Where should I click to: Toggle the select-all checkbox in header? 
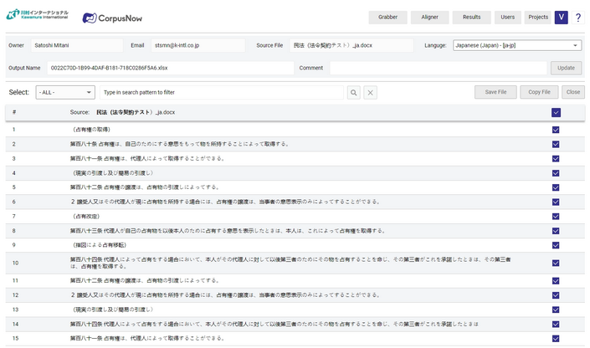[x=556, y=112]
